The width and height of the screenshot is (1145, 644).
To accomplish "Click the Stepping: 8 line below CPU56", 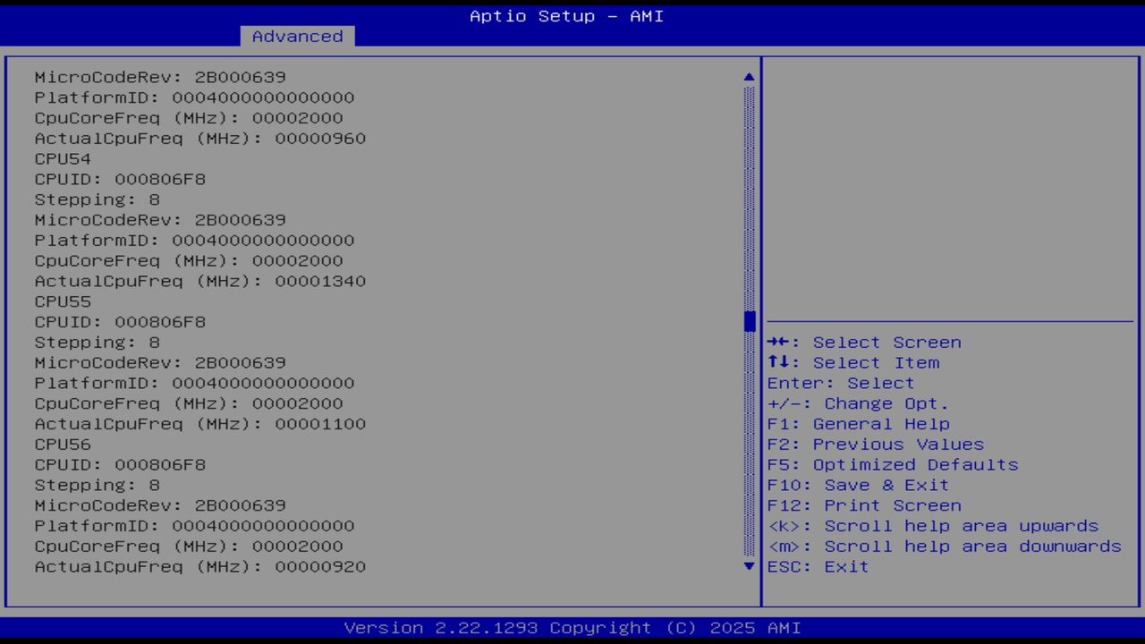I will pos(97,485).
